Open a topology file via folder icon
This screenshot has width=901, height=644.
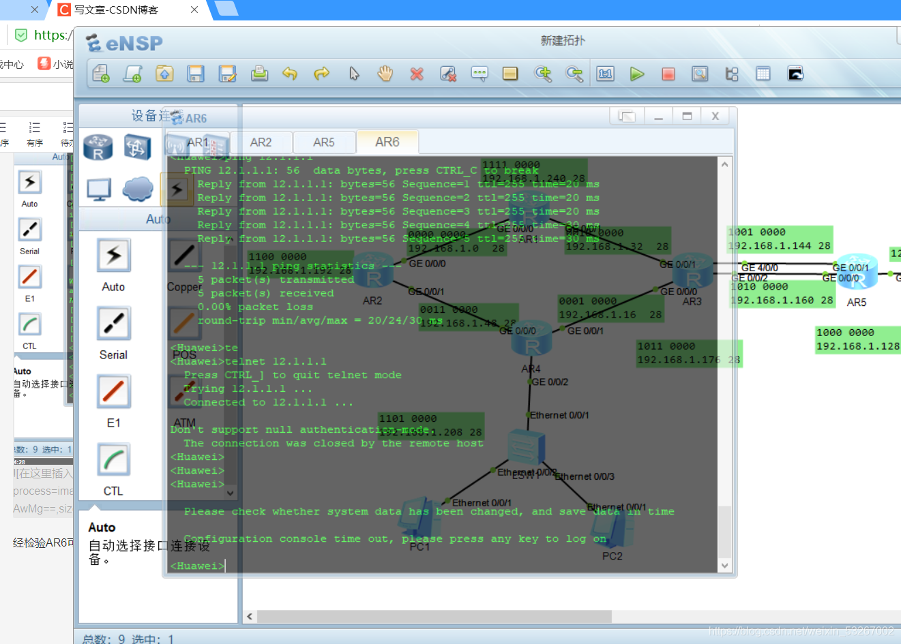(164, 74)
